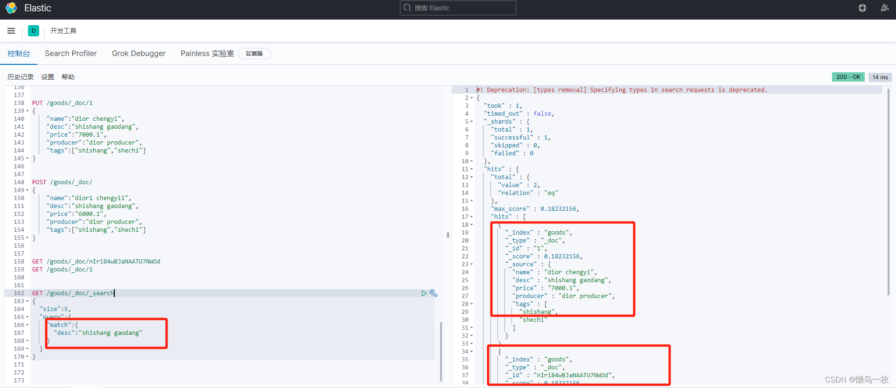Click the 公测版 beta badge

click(254, 54)
